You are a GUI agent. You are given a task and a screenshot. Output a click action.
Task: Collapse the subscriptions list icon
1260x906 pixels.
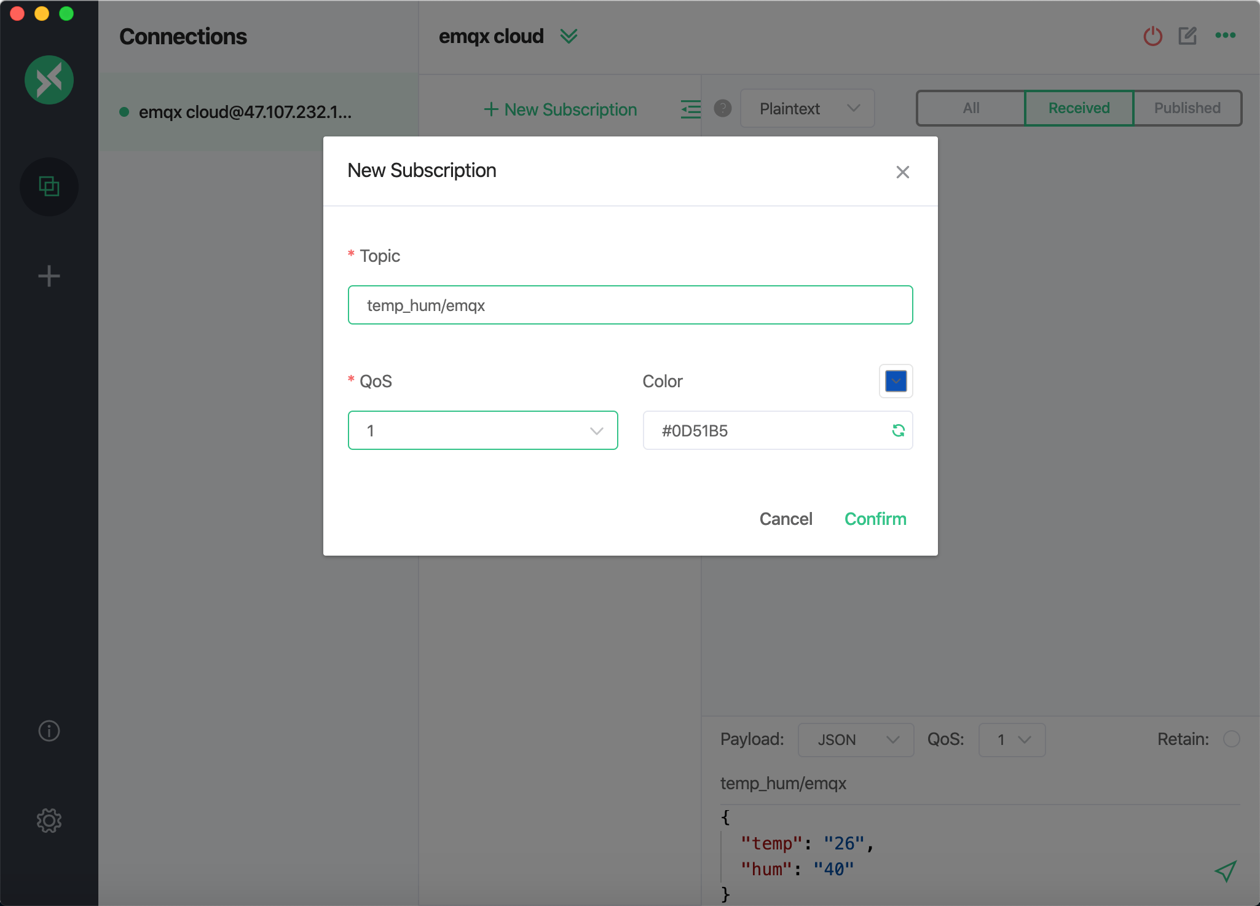coord(691,109)
